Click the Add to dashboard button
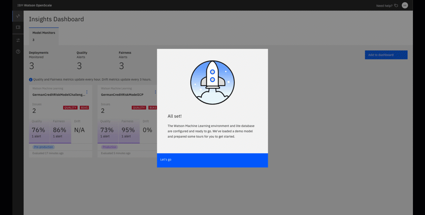425x215 pixels. tap(386, 55)
